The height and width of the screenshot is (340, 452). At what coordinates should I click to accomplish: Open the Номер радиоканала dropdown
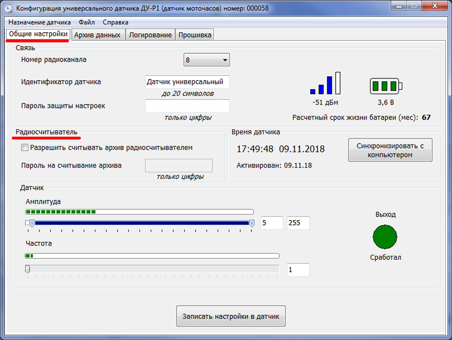tap(207, 60)
